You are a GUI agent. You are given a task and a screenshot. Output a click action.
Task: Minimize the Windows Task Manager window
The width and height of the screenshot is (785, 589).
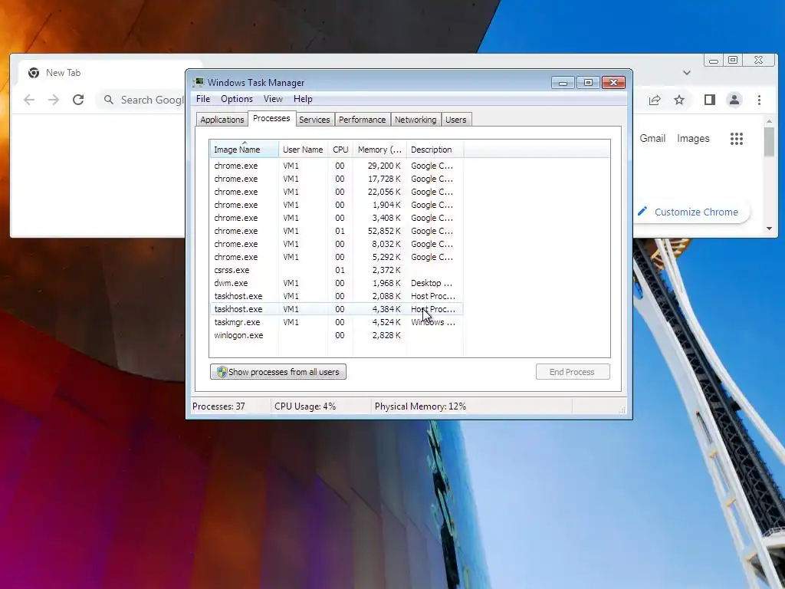[563, 83]
